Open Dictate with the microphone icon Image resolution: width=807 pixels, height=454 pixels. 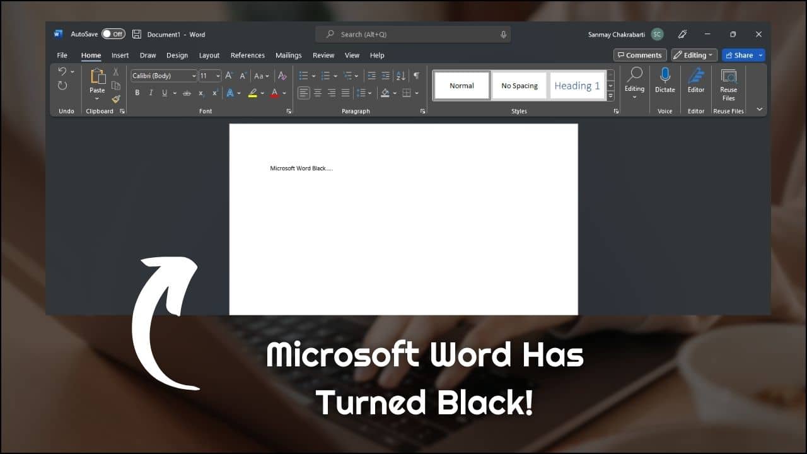(x=665, y=75)
